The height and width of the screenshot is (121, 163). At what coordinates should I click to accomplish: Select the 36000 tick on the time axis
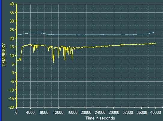pyautogui.click(x=142, y=112)
